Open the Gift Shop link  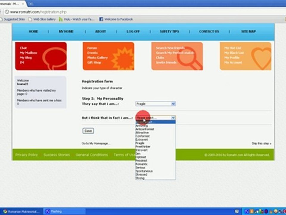pyautogui.click(x=94, y=62)
